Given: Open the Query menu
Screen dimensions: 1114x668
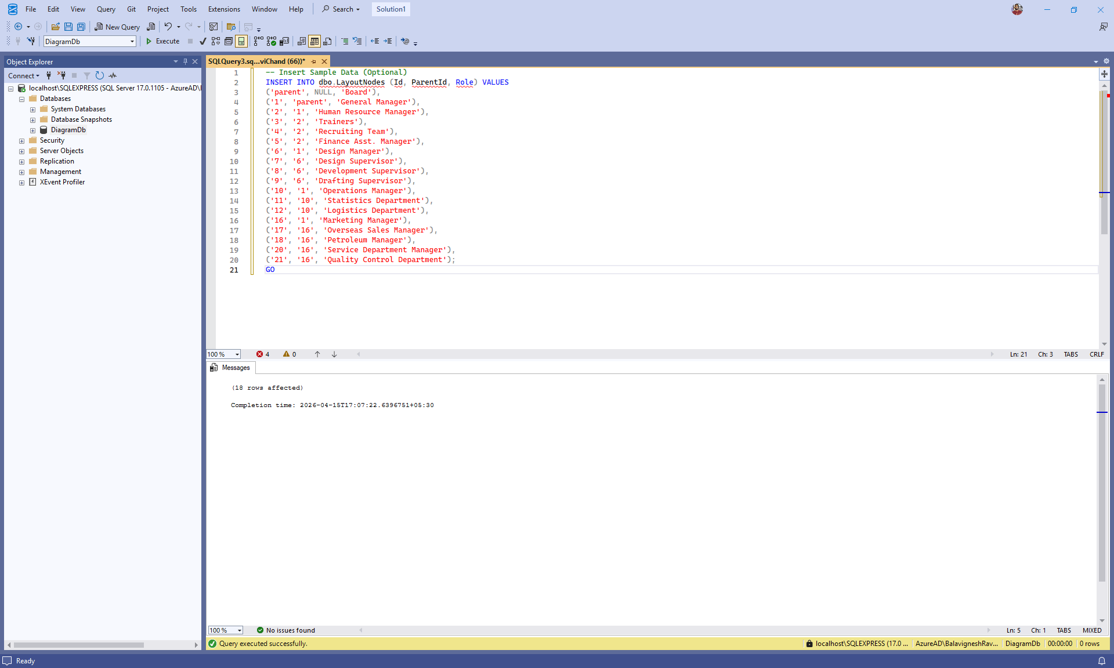Looking at the screenshot, I should click(106, 9).
